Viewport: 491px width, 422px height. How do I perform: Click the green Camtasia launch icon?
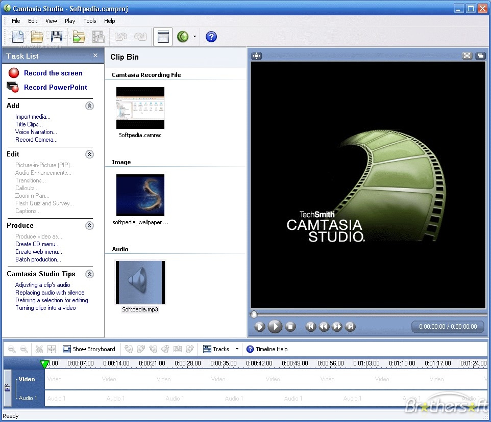(183, 37)
